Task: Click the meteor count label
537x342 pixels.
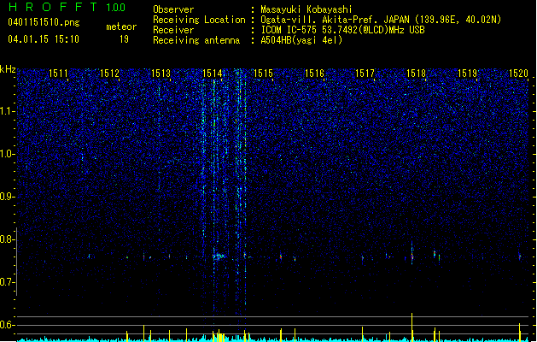Action: 121,27
